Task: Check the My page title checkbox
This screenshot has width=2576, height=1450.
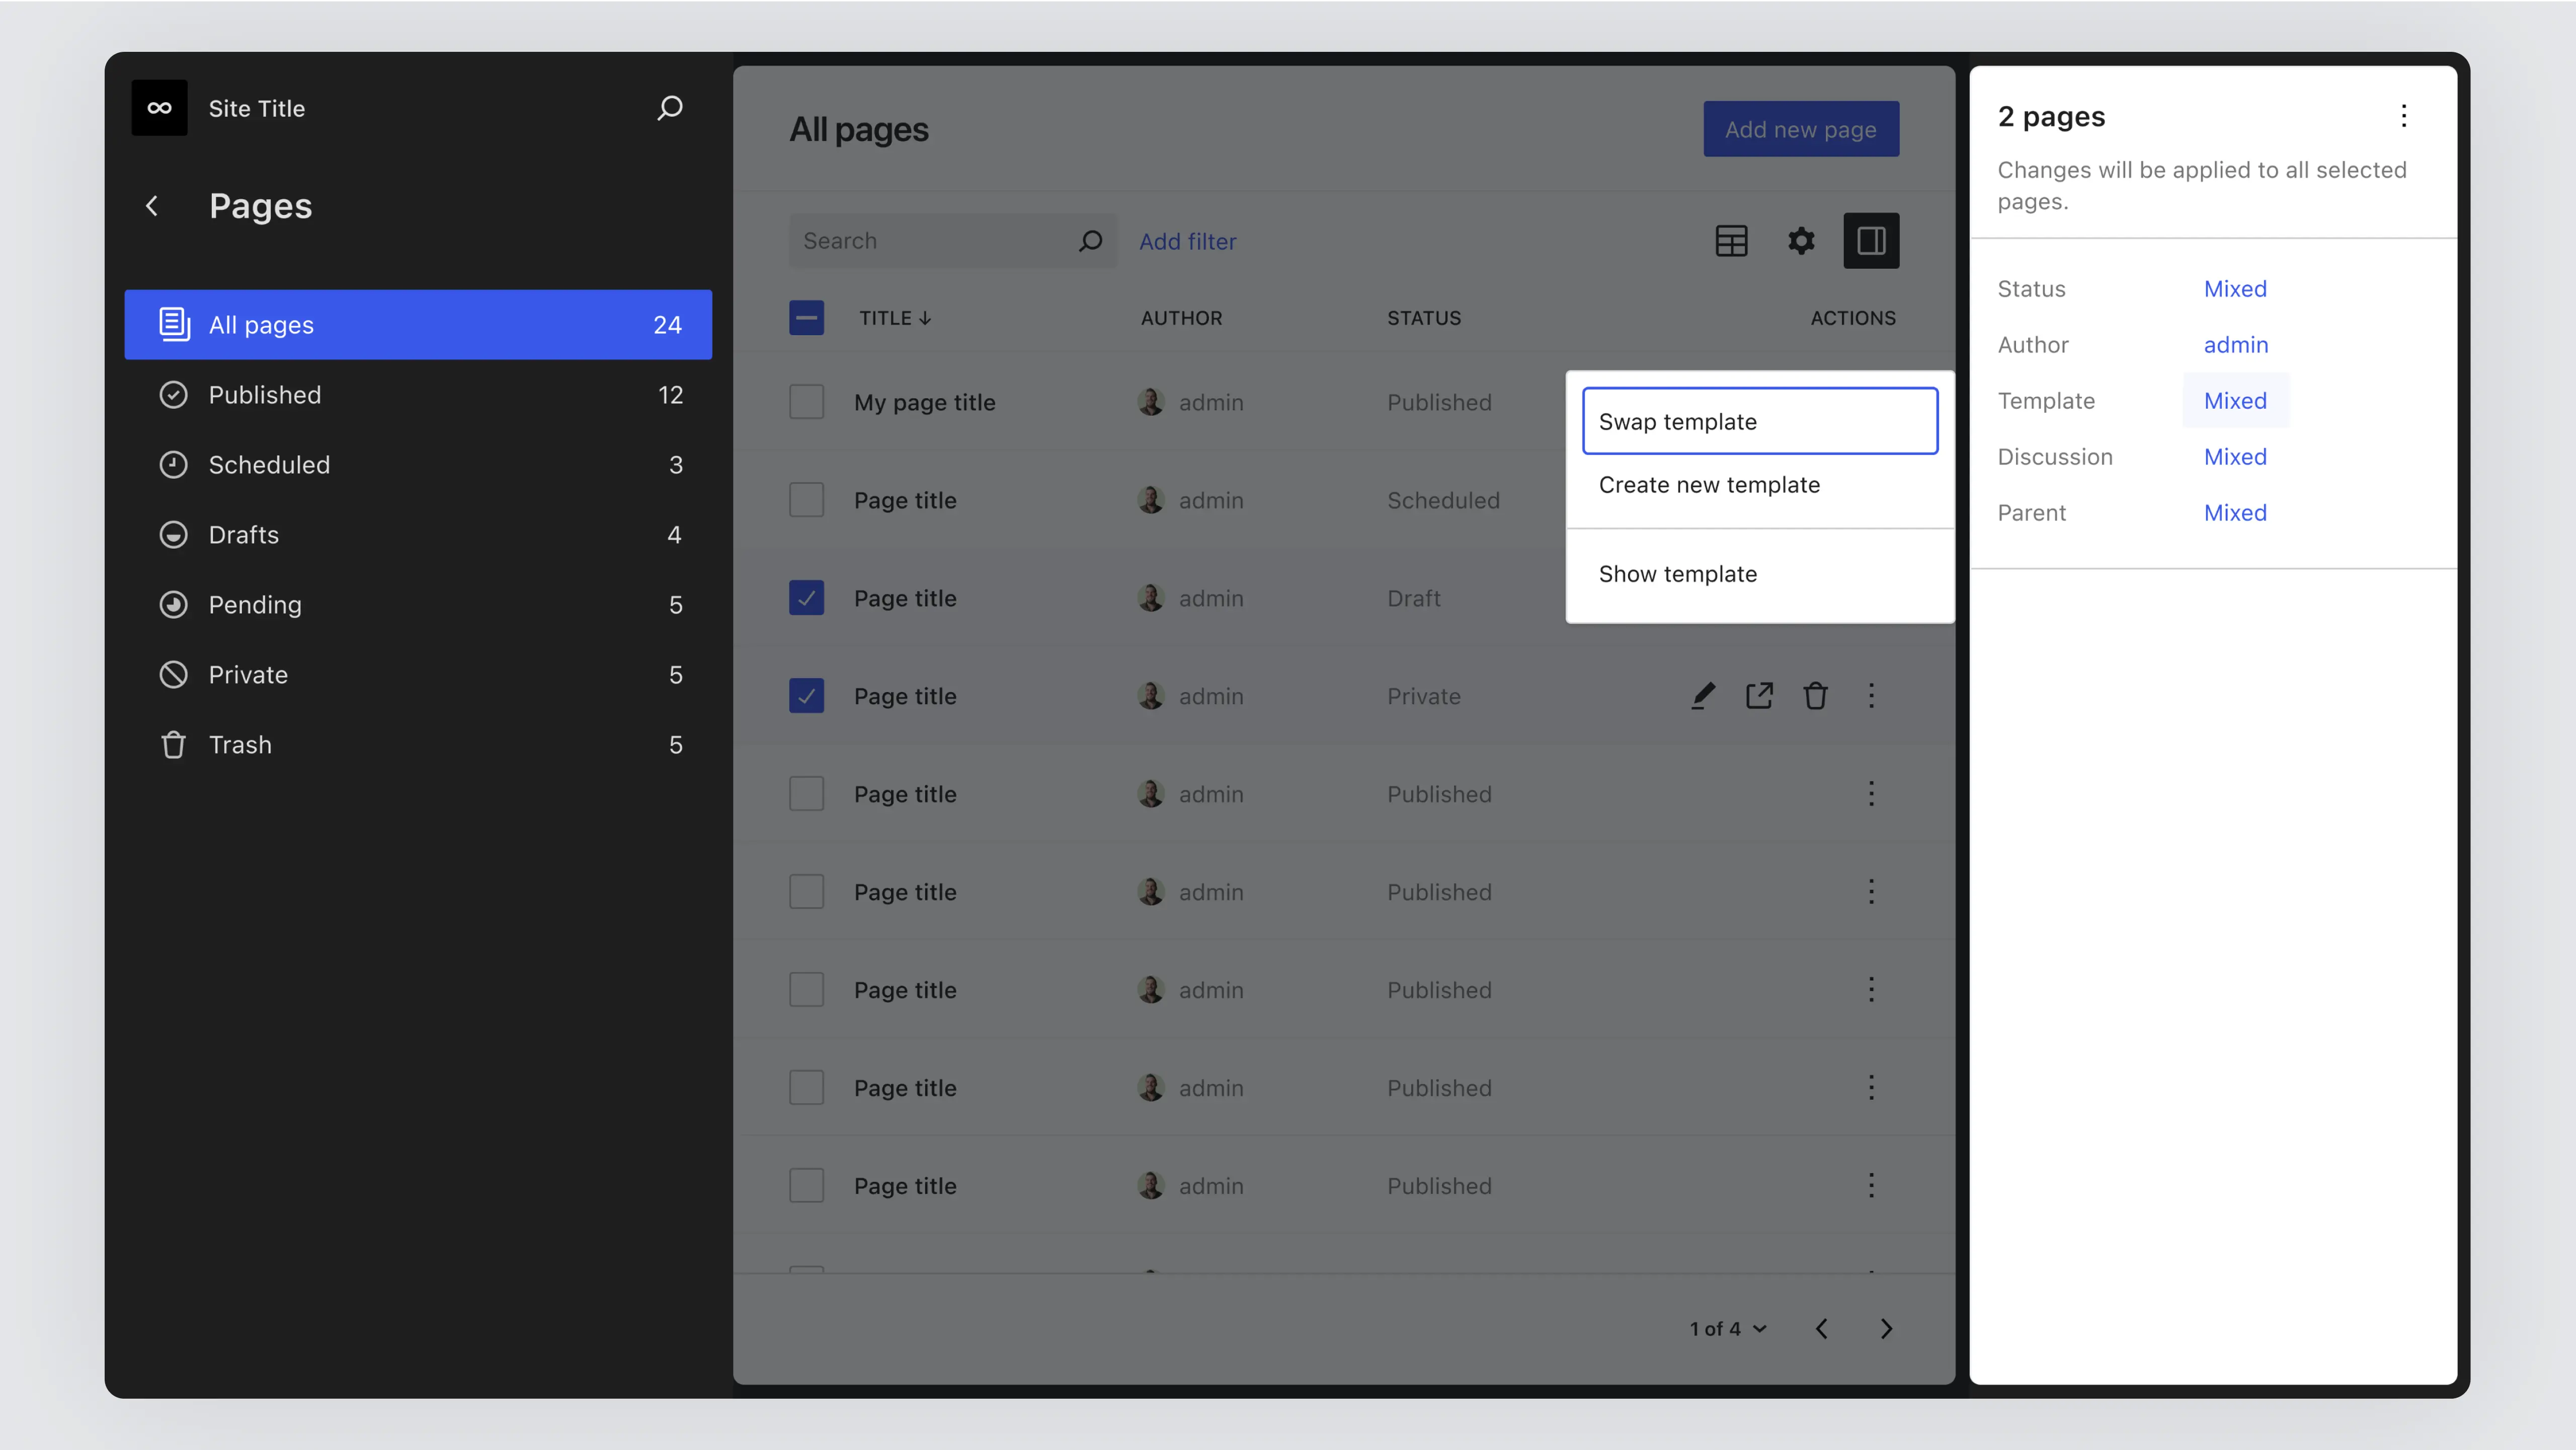Action: coord(806,402)
